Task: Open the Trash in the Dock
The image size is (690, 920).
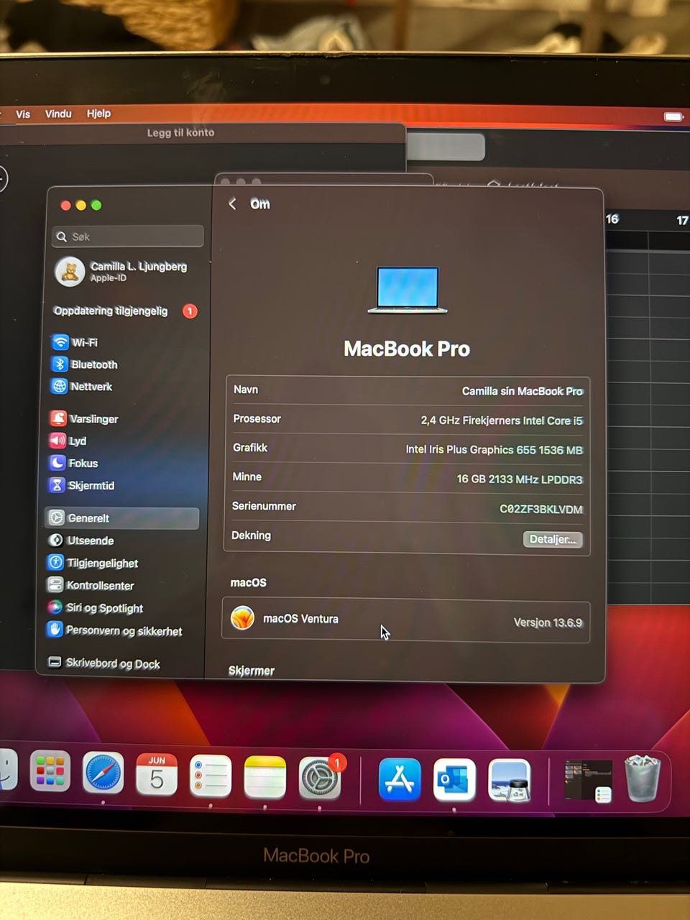Action: pos(642,778)
